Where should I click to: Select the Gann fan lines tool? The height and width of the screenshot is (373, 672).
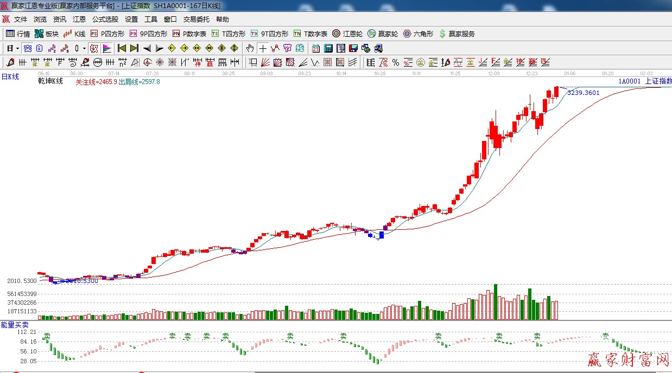coord(265,62)
